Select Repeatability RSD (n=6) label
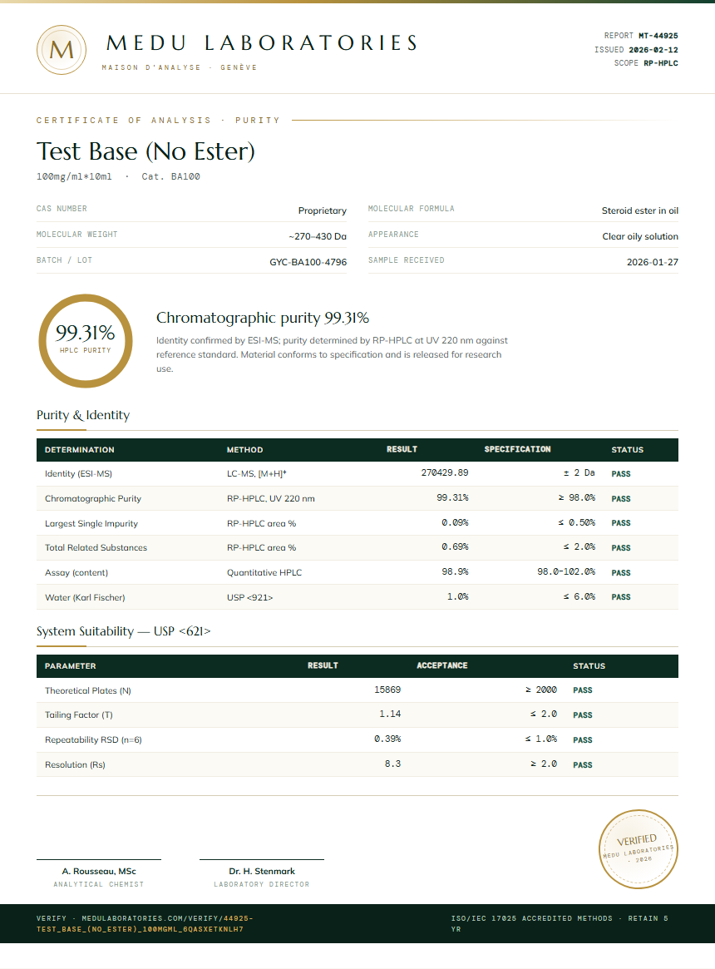Viewport: 715px width, 969px height. pyautogui.click(x=93, y=739)
